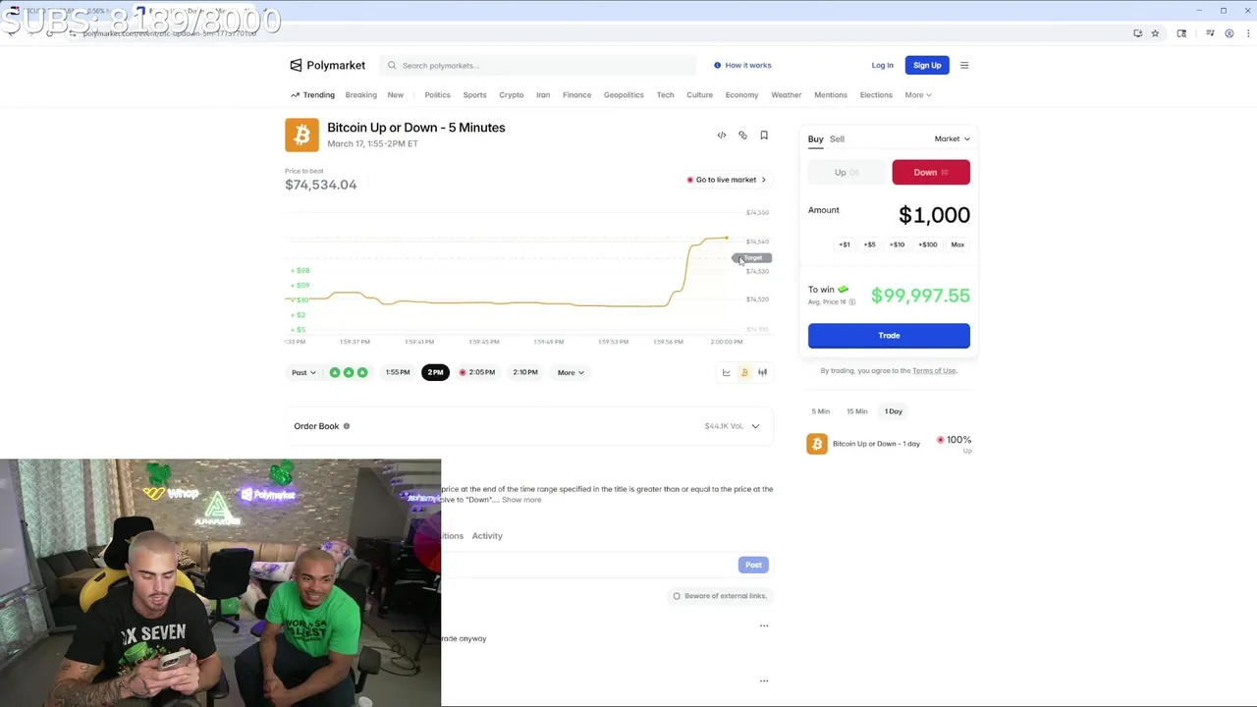
Task: Open the Terms of Use link
Action: point(934,371)
